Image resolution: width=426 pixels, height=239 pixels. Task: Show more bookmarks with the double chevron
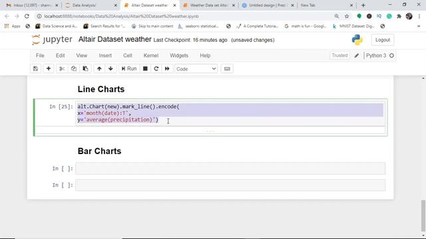(x=419, y=27)
